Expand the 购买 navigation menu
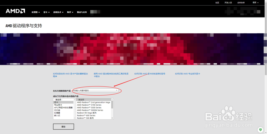Viewport: 267px width, 134px height. [x=70, y=12]
